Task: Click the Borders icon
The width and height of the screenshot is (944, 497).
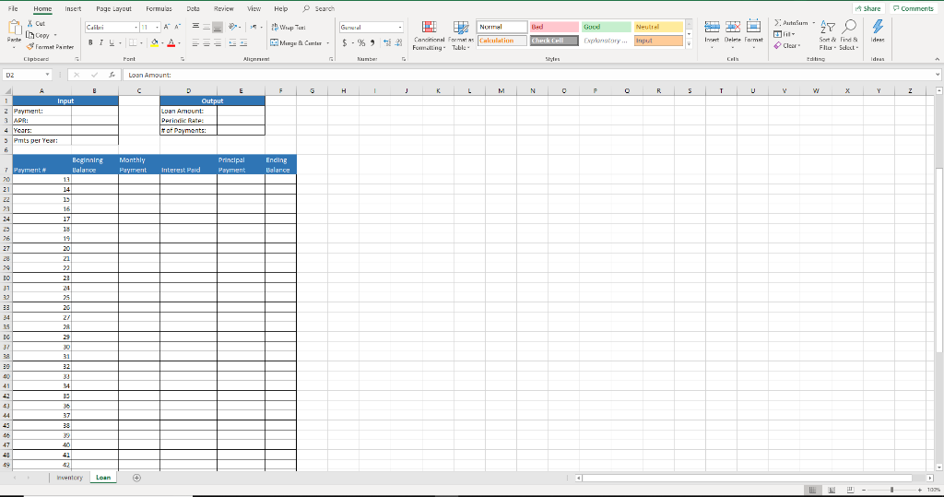Action: click(133, 42)
